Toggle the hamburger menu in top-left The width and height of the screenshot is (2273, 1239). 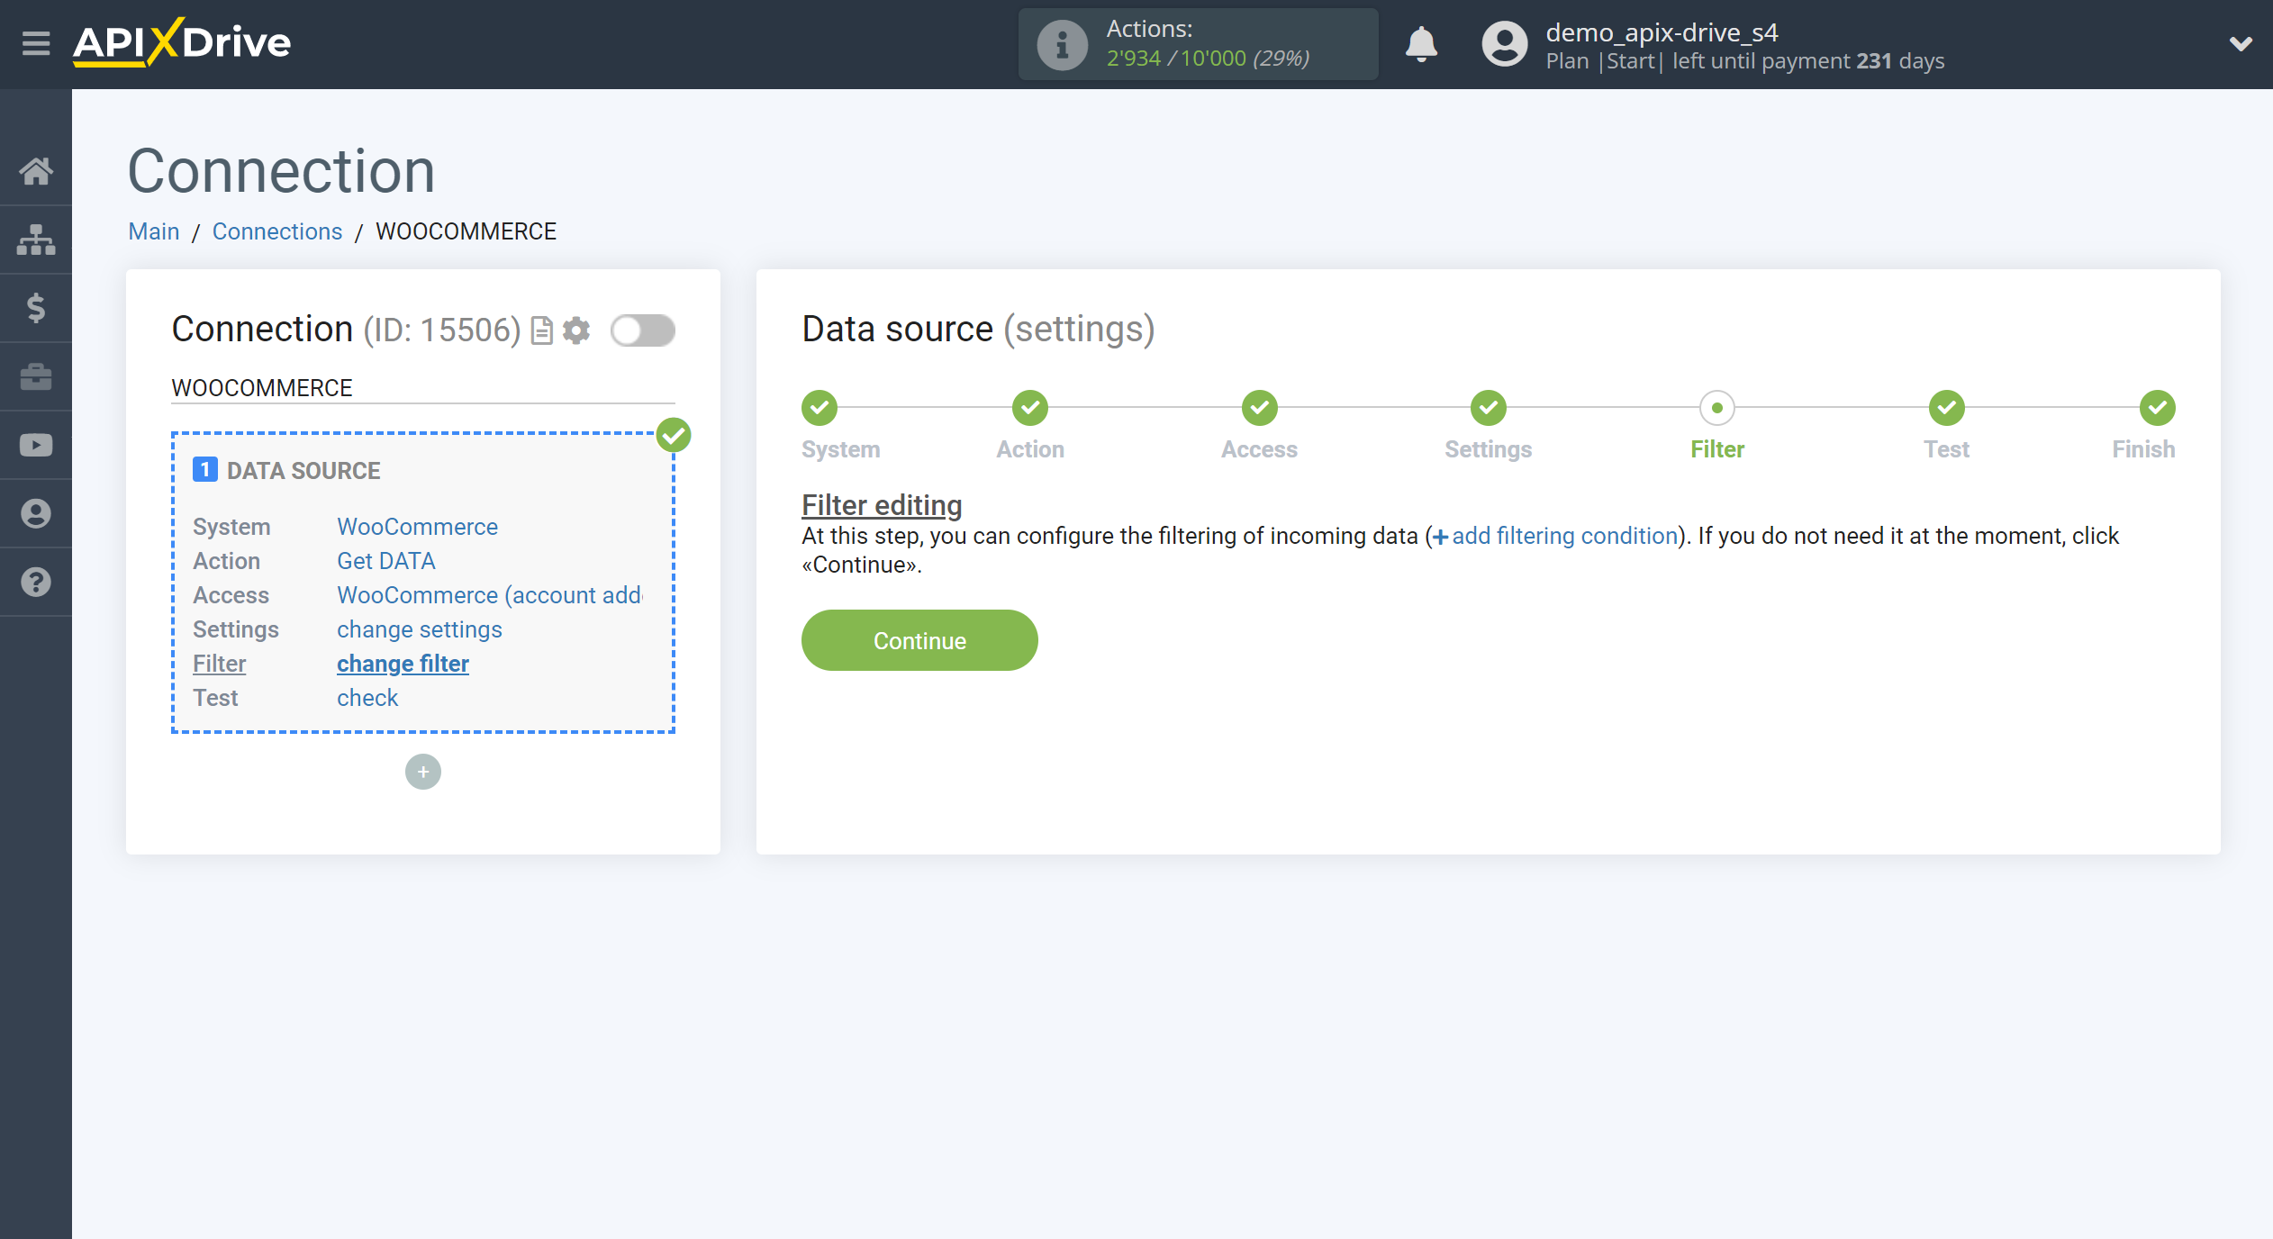point(33,42)
